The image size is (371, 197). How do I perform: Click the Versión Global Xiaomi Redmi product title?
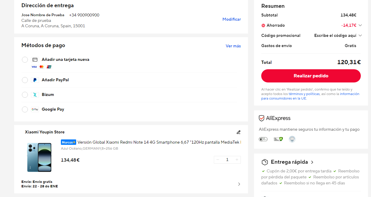pyautogui.click(x=159, y=142)
